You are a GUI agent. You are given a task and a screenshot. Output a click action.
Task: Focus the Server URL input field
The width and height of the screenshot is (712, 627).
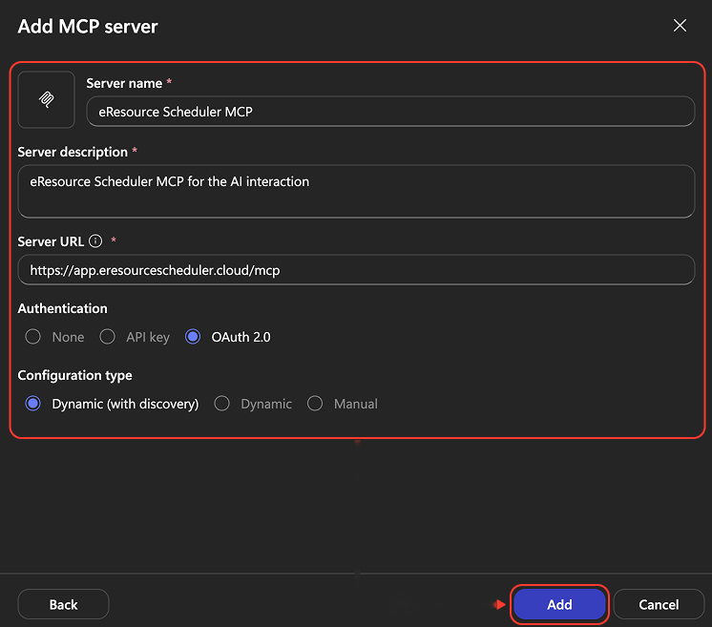click(x=356, y=270)
